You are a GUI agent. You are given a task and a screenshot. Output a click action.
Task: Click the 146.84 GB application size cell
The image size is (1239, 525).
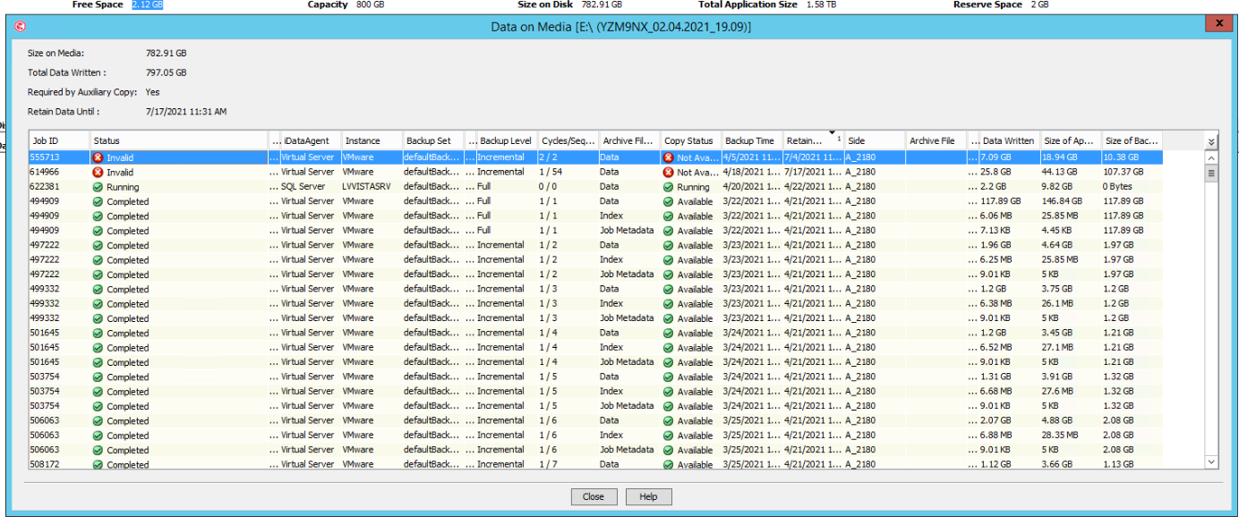pos(1072,201)
